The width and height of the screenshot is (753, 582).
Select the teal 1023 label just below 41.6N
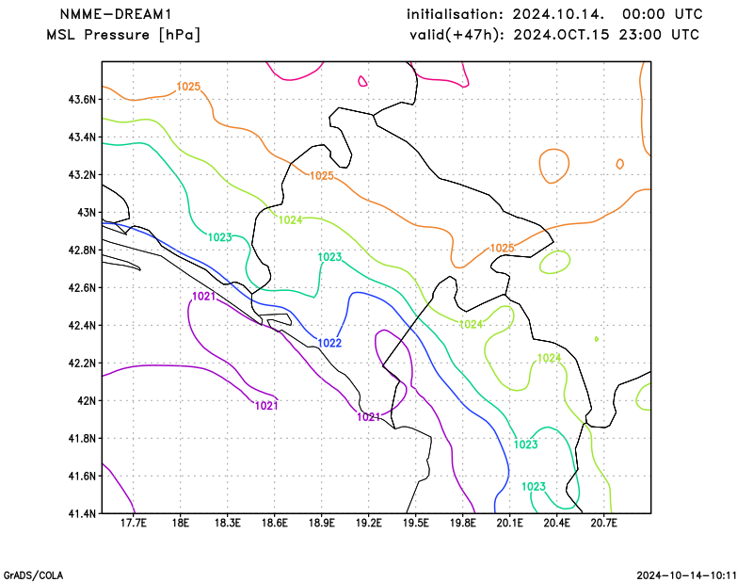coord(534,487)
